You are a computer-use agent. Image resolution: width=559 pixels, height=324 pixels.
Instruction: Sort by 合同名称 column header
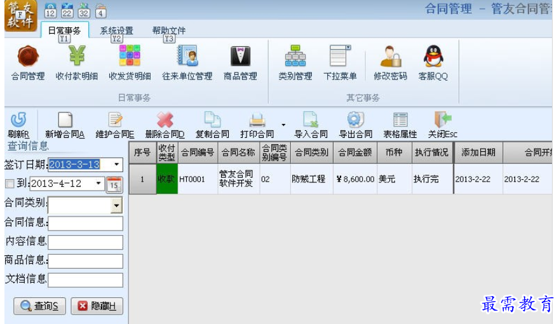click(238, 152)
